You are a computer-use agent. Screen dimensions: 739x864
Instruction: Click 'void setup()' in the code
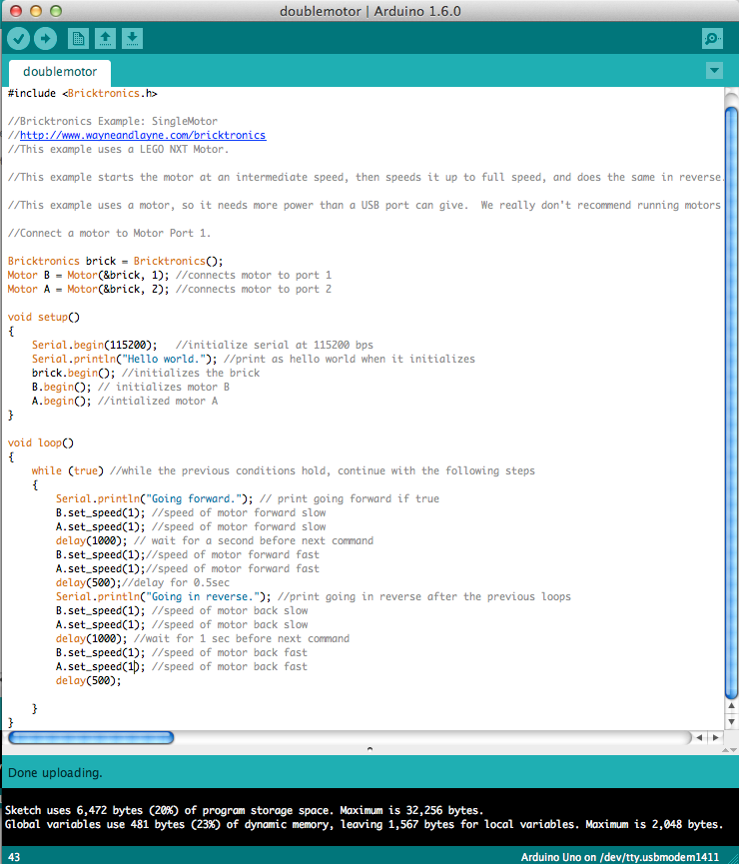[x=44, y=317]
